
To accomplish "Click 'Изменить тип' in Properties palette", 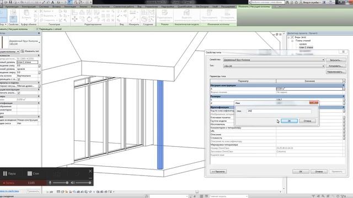I will [x=30, y=51].
